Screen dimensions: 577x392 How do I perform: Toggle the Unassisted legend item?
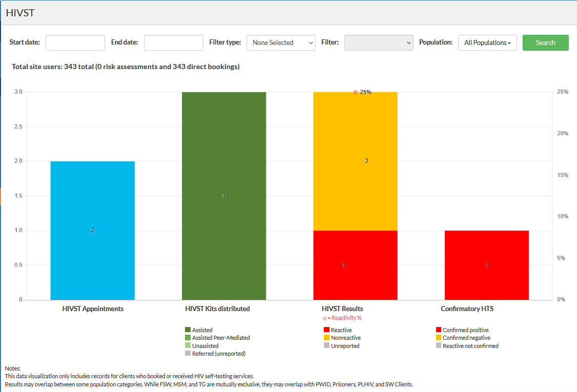205,346
